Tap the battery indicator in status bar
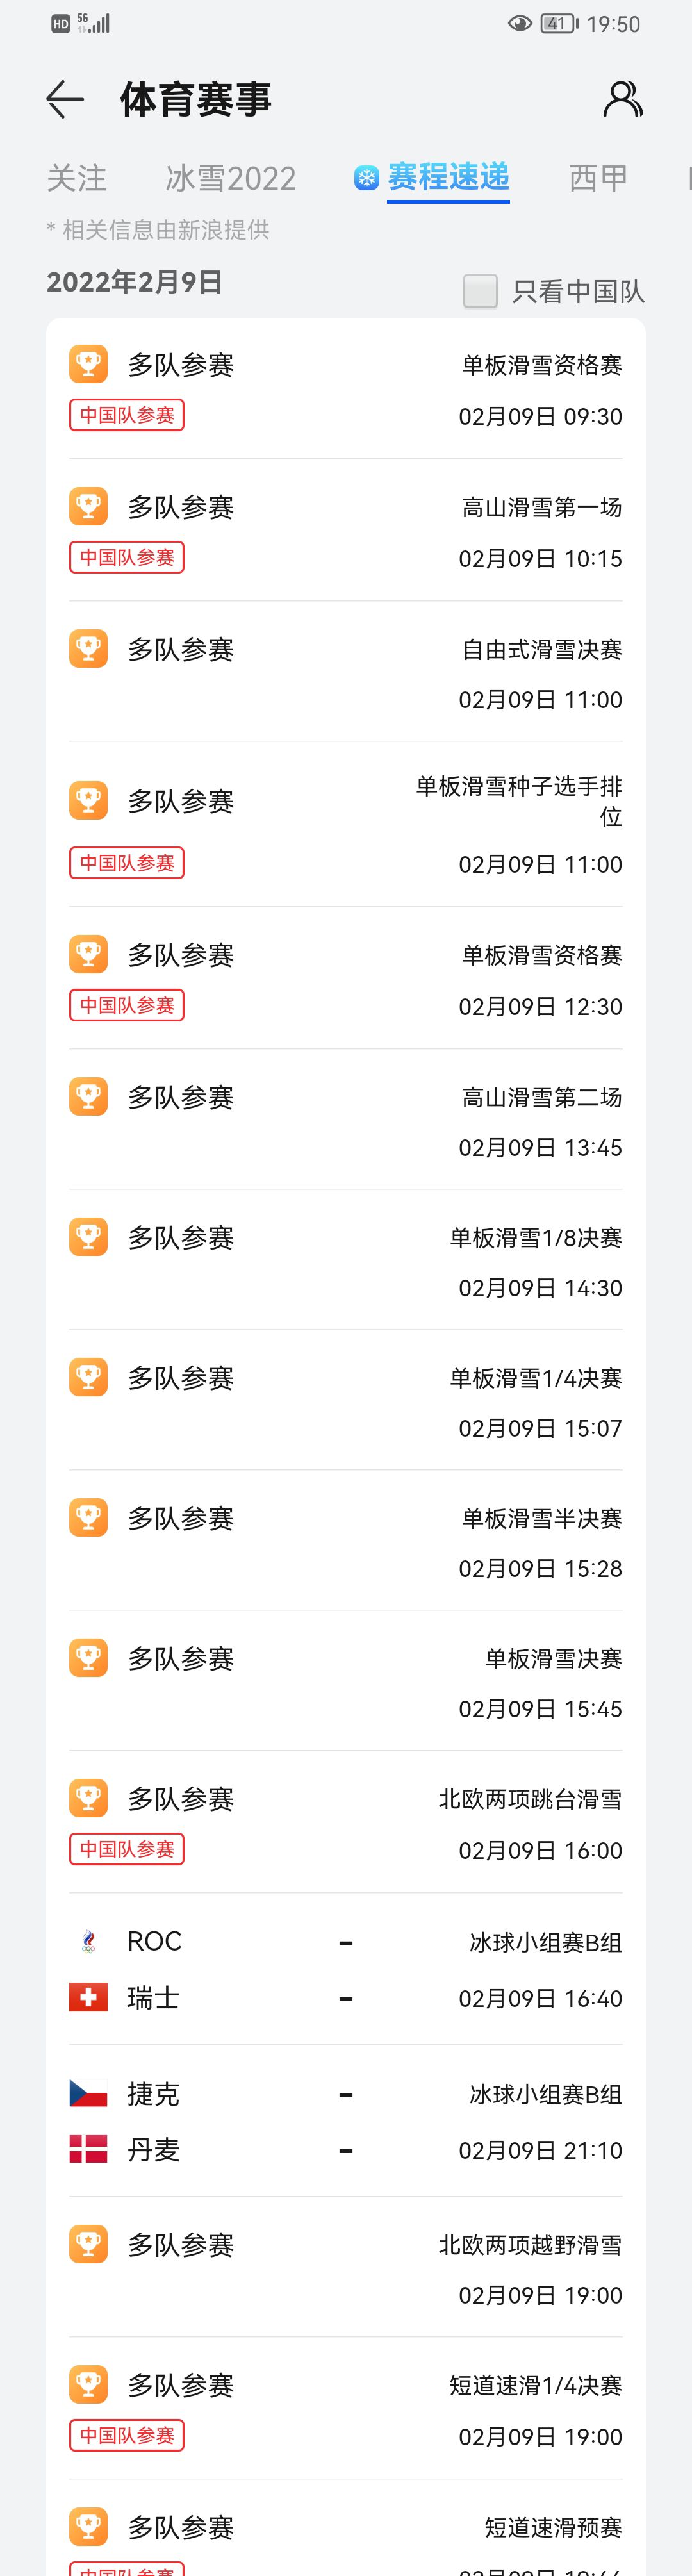This screenshot has width=692, height=2576. [x=559, y=23]
